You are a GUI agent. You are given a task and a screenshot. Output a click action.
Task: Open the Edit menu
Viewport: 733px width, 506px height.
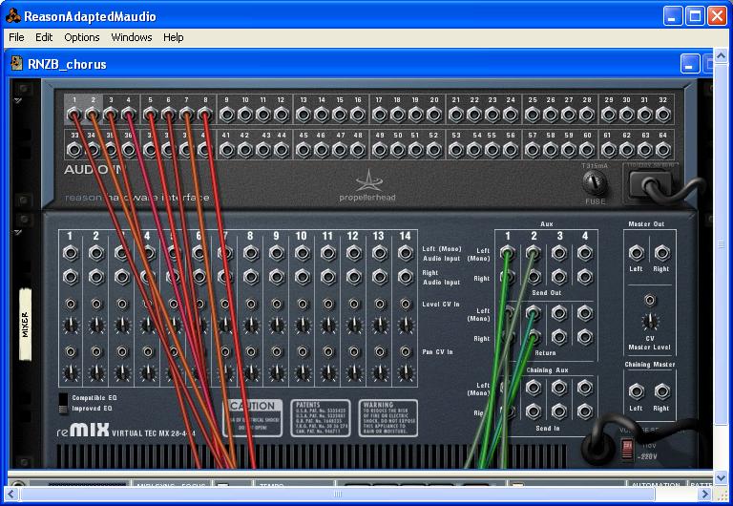[44, 37]
